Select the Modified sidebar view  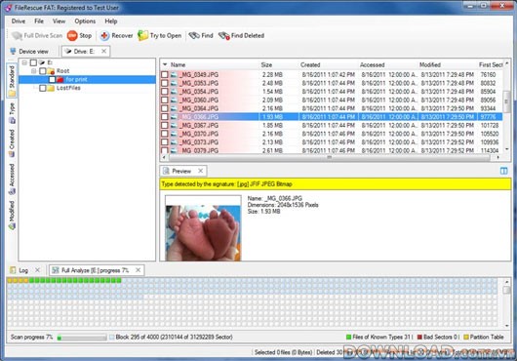(x=12, y=215)
